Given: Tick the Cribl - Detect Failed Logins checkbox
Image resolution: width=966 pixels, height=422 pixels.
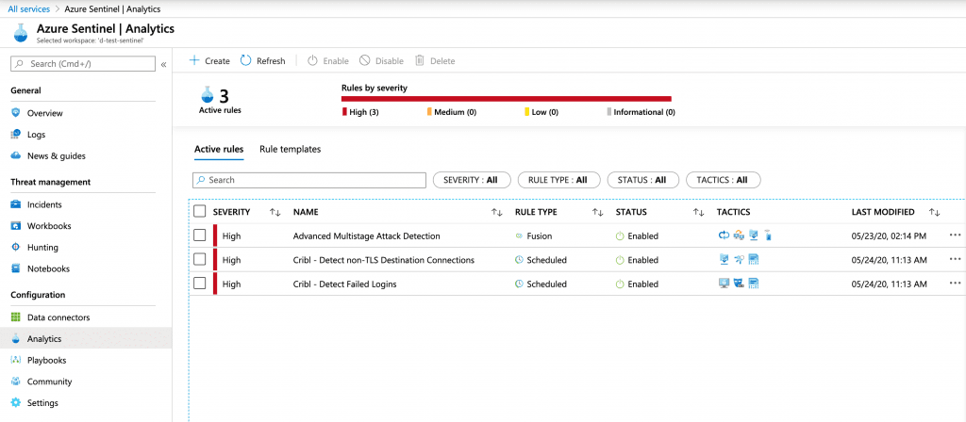Looking at the screenshot, I should 199,284.
